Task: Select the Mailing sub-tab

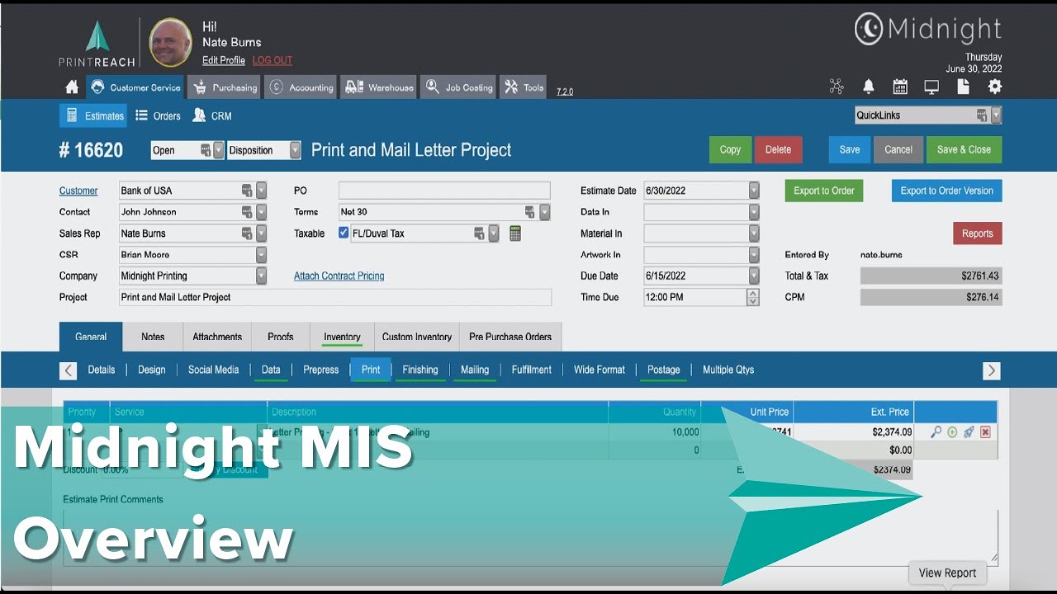Action: pyautogui.click(x=475, y=370)
